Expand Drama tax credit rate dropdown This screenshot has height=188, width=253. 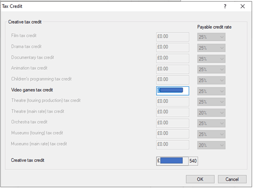211,48
